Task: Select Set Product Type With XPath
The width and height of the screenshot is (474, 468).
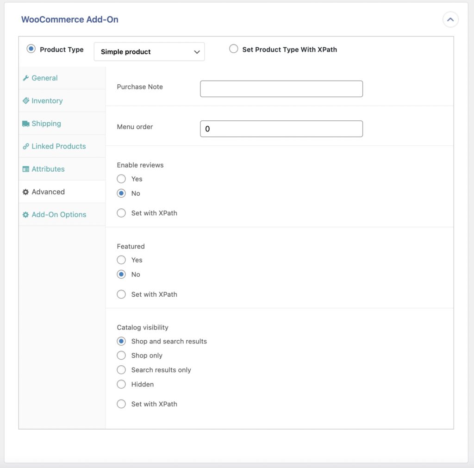Action: (234, 48)
